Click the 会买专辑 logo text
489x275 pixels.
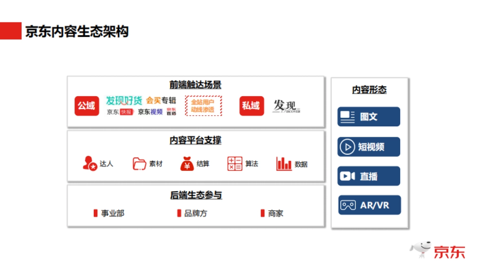161,100
